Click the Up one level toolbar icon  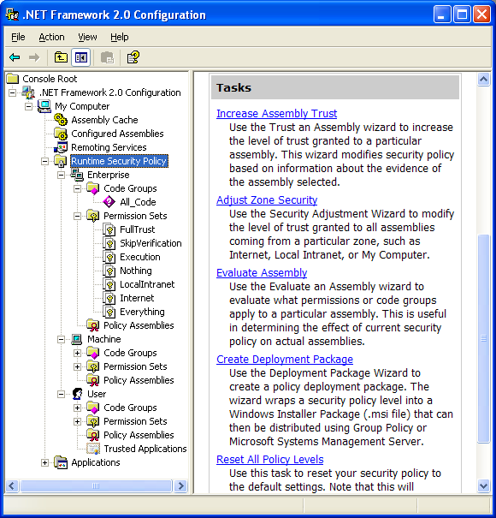tap(61, 57)
